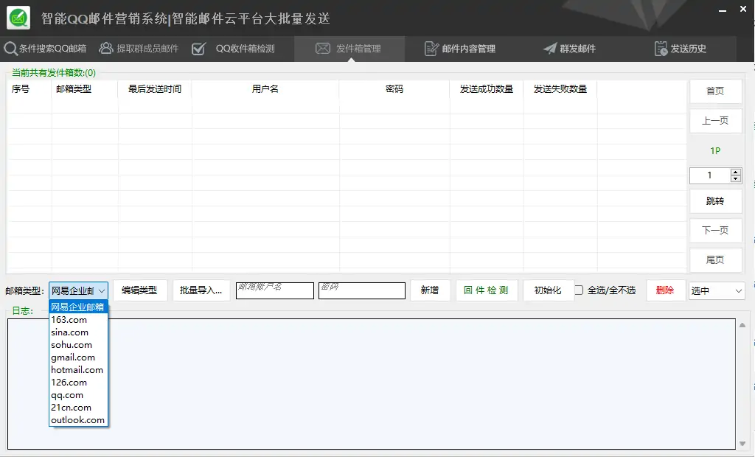Click the magnifier icon for 条件搜索QQ邮箱
Viewport: 755px width, 457px height.
[10, 48]
